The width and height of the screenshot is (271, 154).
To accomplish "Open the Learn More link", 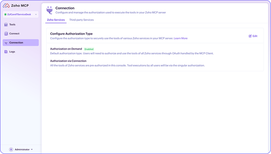I will point(181,38).
